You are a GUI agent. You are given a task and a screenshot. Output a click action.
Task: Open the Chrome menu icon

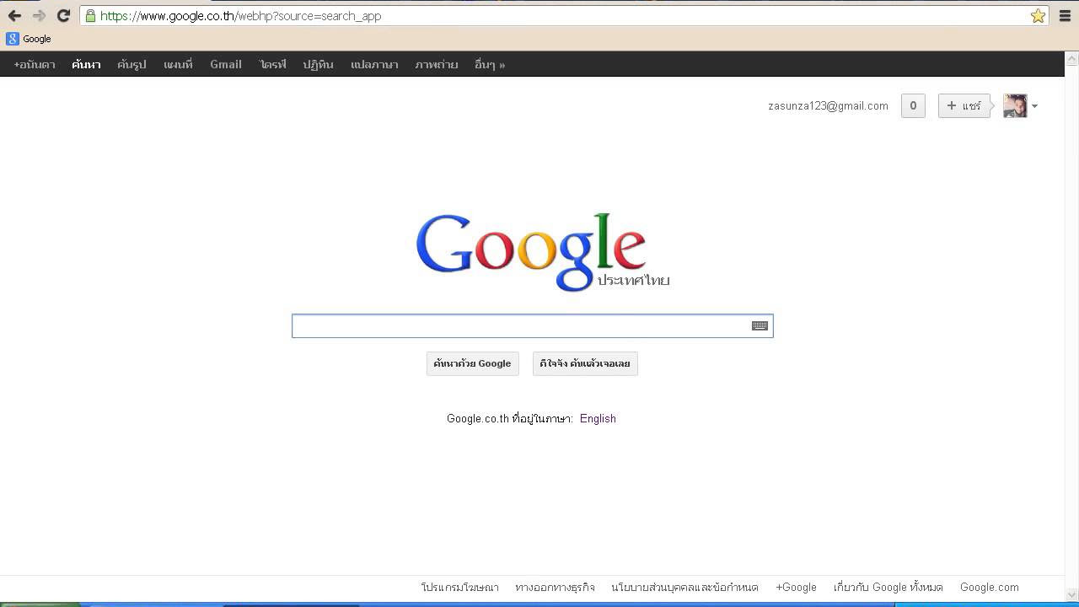[1065, 15]
